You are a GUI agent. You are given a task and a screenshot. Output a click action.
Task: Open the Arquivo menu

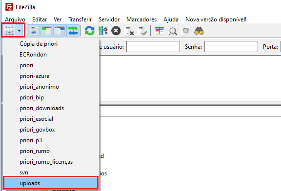point(15,19)
